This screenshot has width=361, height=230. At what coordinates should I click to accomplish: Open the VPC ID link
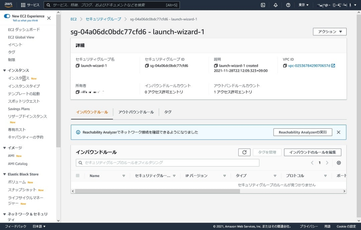[309, 66]
